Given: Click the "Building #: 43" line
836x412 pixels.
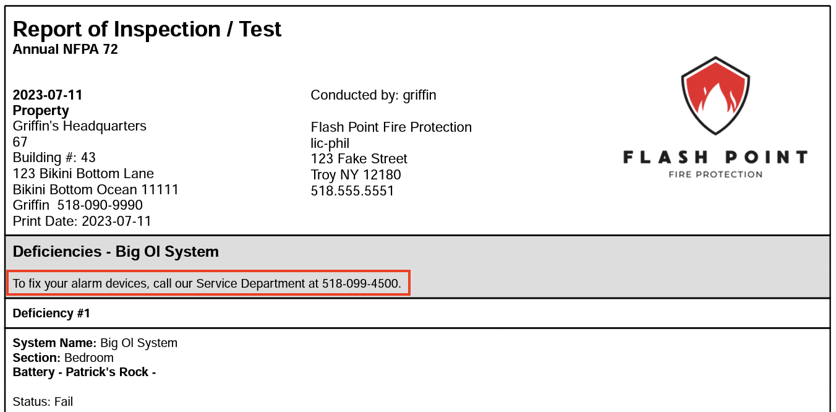Looking at the screenshot, I should [x=54, y=158].
